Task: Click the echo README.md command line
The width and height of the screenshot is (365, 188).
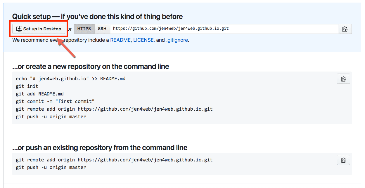Action: click(71, 79)
